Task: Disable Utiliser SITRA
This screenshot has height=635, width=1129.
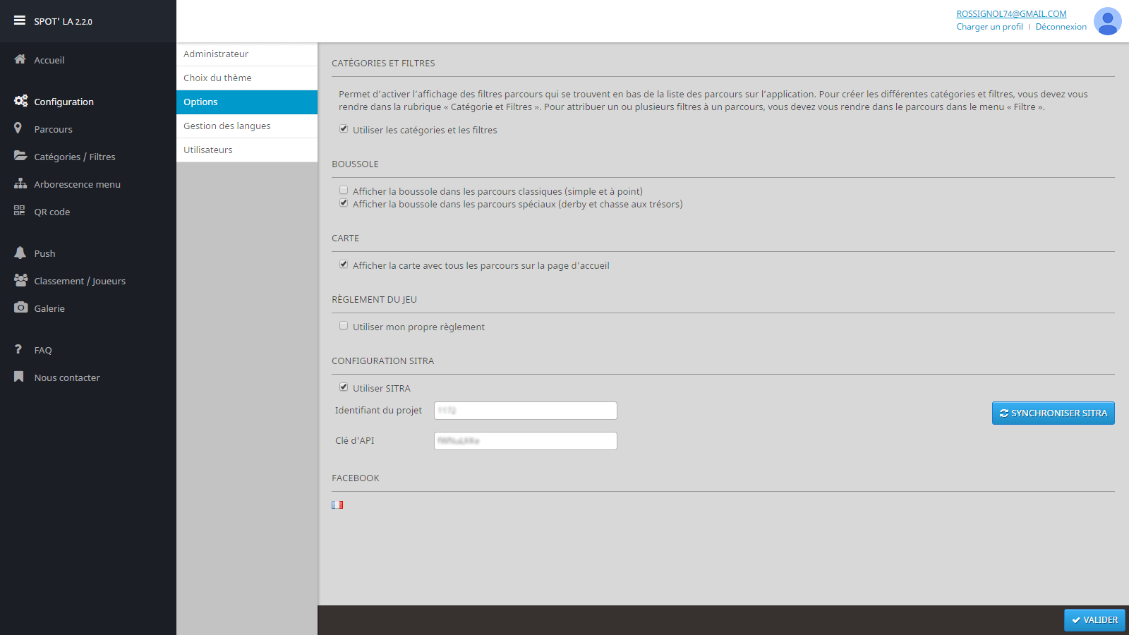Action: pos(344,387)
